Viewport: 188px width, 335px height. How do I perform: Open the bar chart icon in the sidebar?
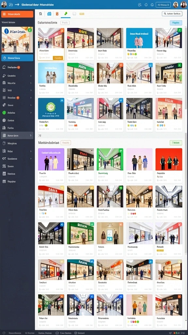(4, 128)
